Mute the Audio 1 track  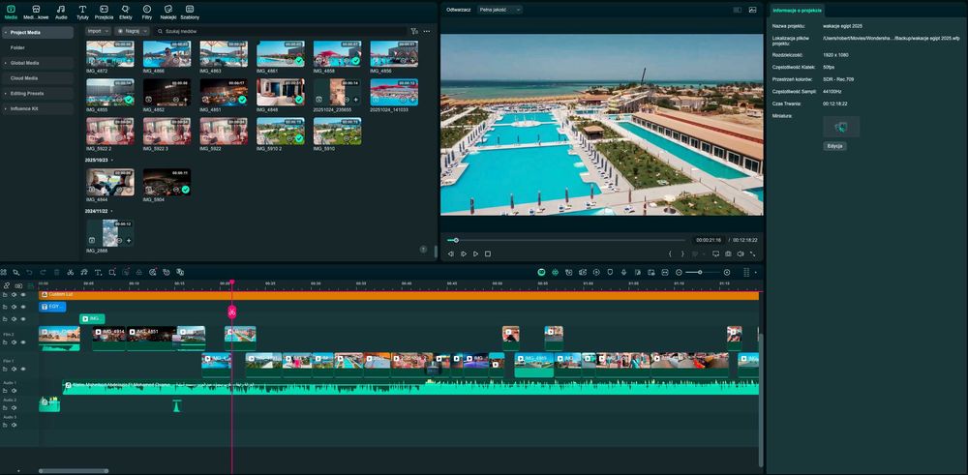[x=15, y=391]
